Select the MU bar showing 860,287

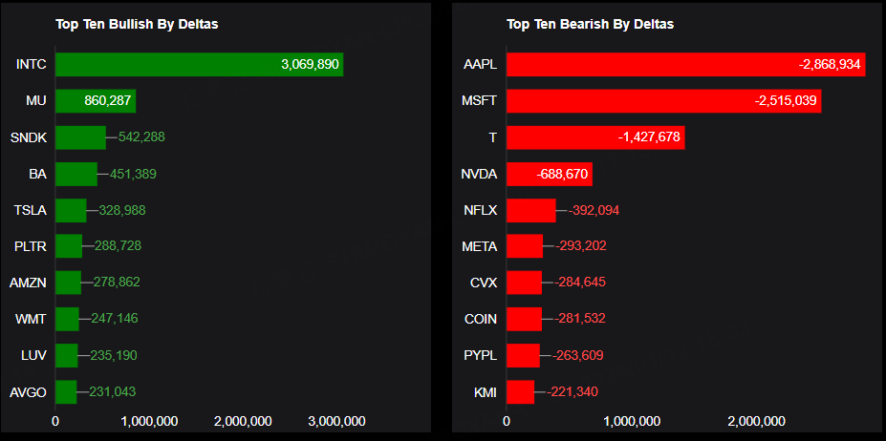pyautogui.click(x=95, y=101)
